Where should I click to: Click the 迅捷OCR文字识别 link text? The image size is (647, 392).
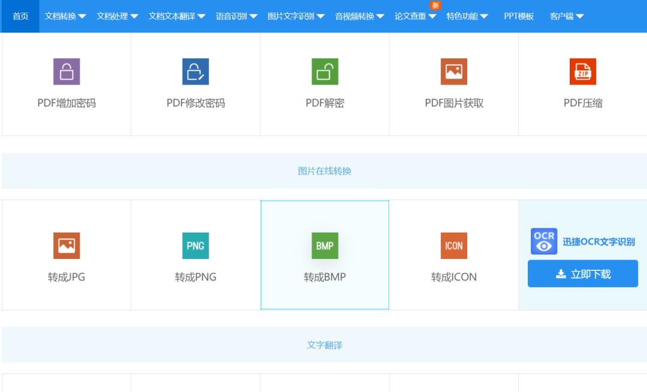598,242
